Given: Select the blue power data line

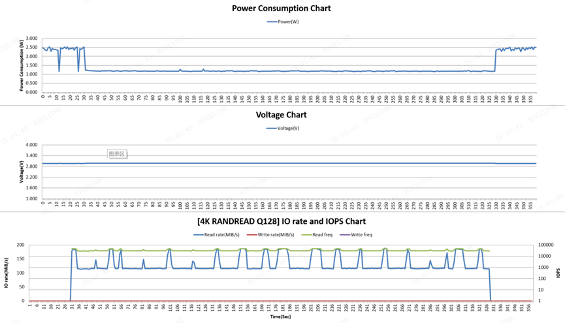Looking at the screenshot, I should click(288, 71).
